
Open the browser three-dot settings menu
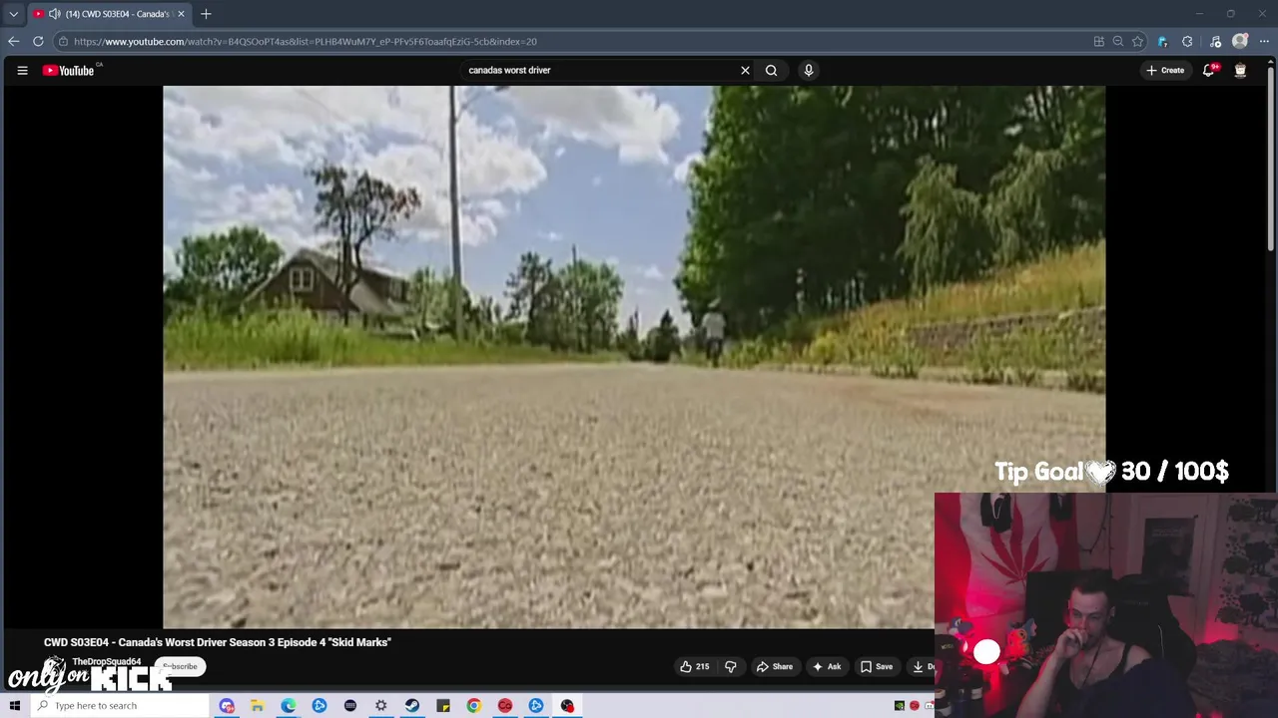coord(1264,41)
